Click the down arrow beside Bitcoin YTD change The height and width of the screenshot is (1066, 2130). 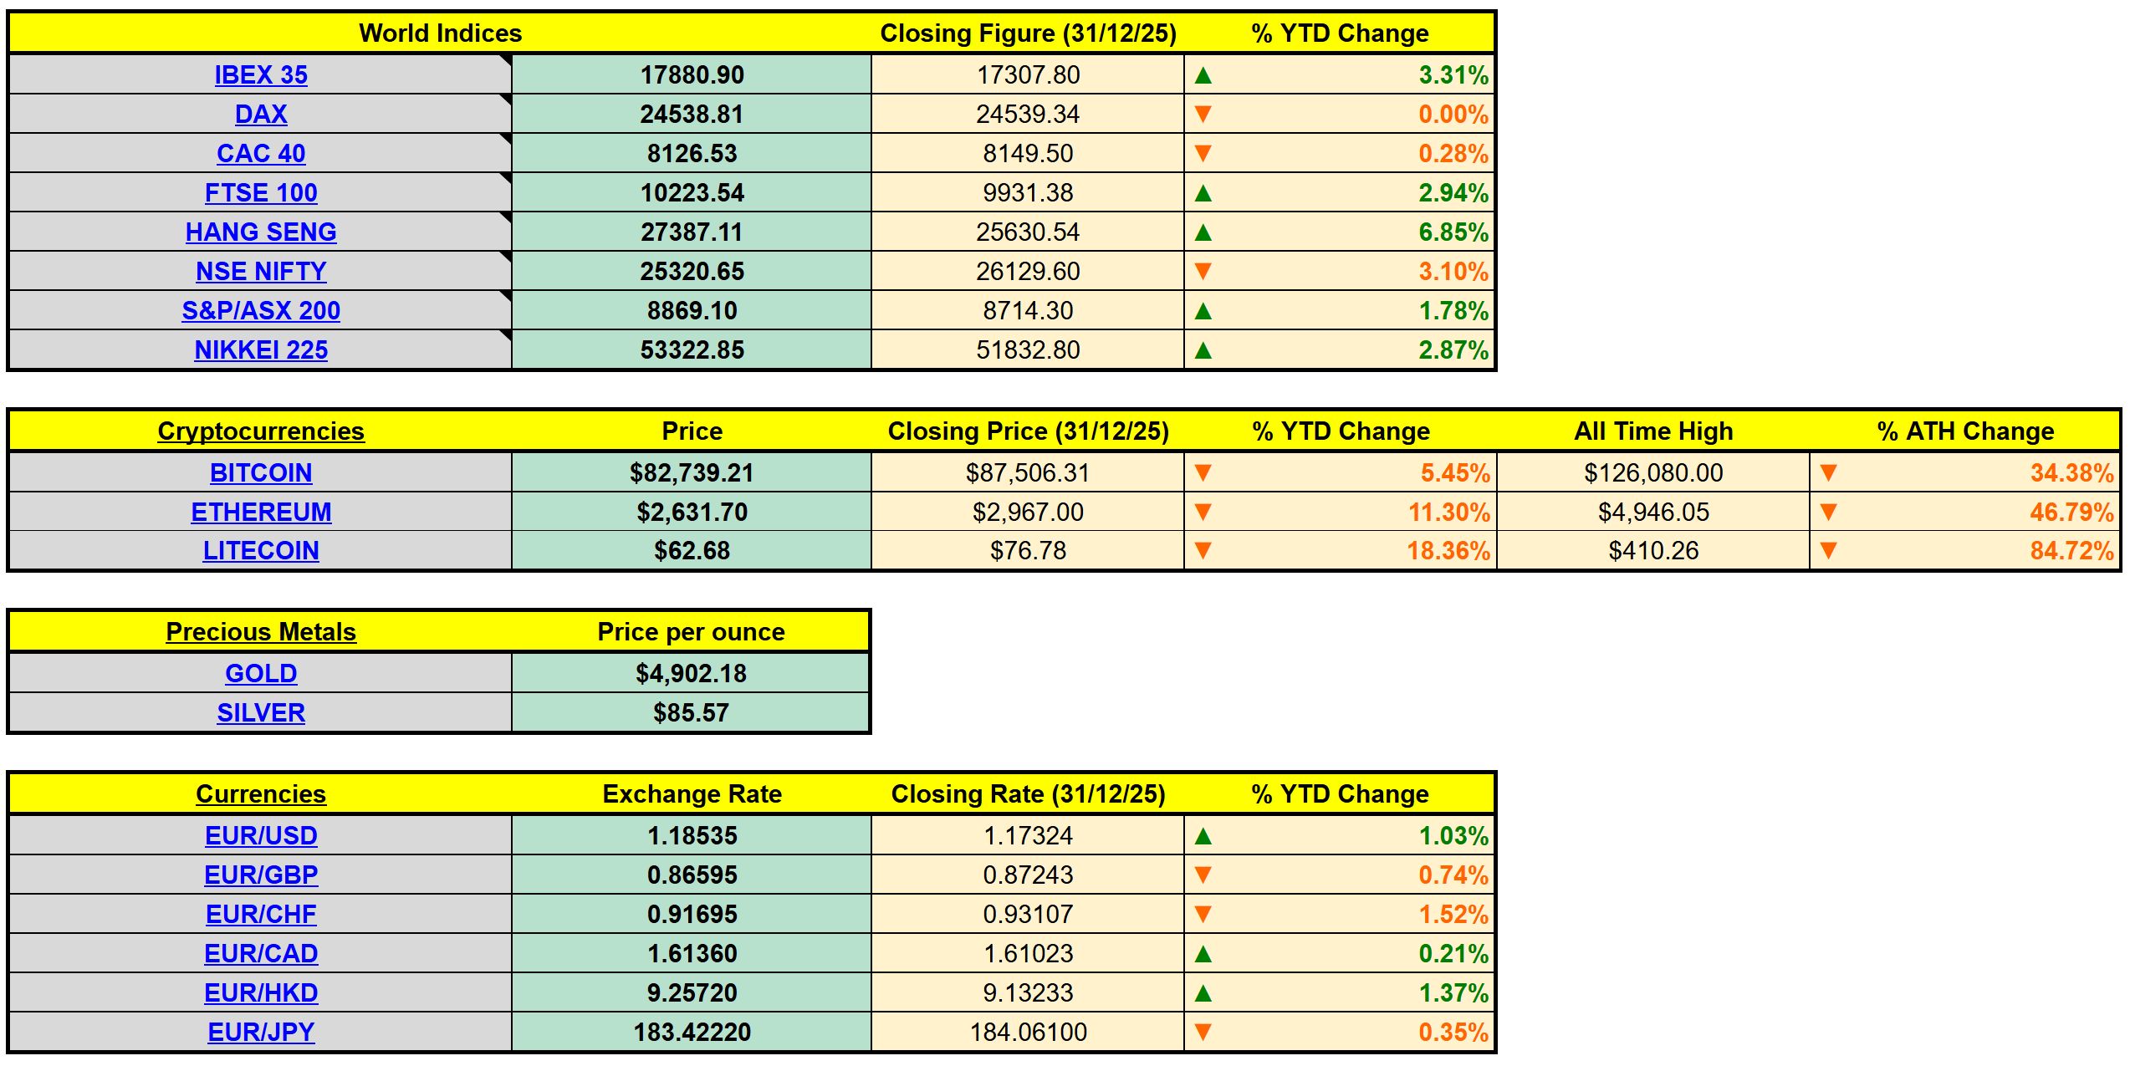click(x=1203, y=473)
